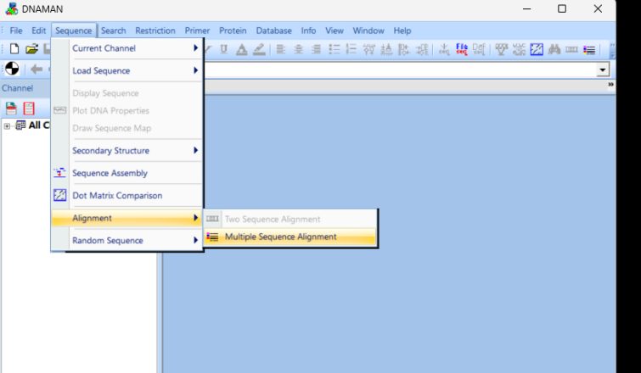Expand Current Channel submenu
This screenshot has width=641, height=373.
[127, 48]
